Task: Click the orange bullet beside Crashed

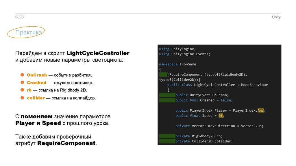Action: point(22,82)
